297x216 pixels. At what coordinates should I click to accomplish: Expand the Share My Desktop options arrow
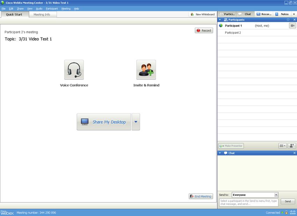[136, 122]
